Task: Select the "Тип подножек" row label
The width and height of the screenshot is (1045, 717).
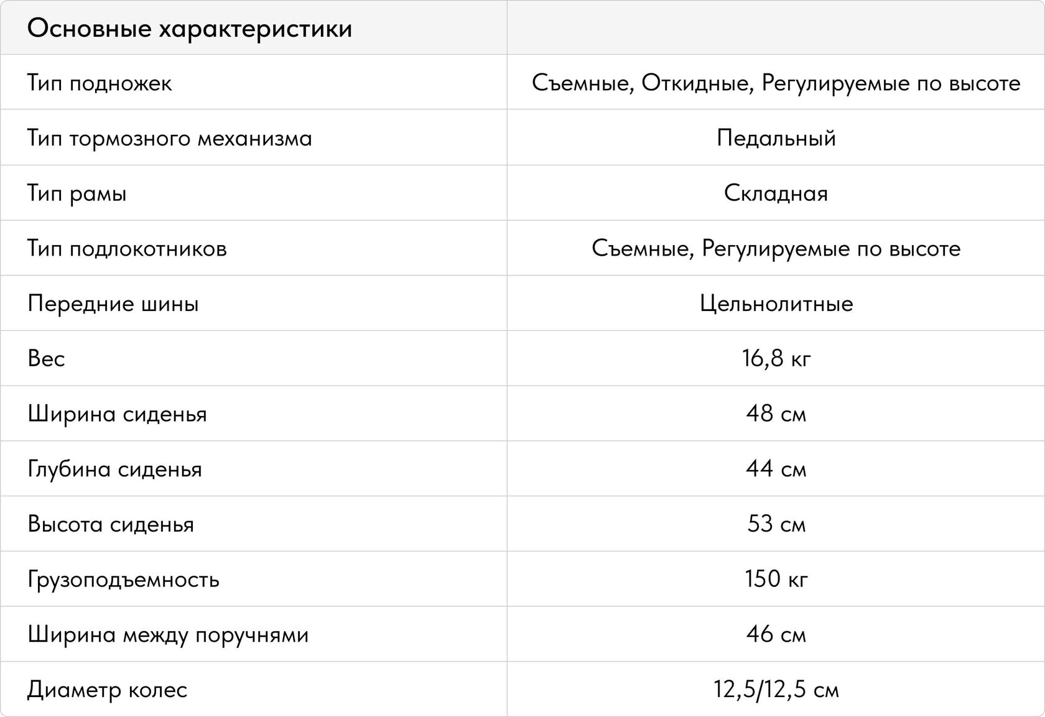Action: tap(100, 83)
